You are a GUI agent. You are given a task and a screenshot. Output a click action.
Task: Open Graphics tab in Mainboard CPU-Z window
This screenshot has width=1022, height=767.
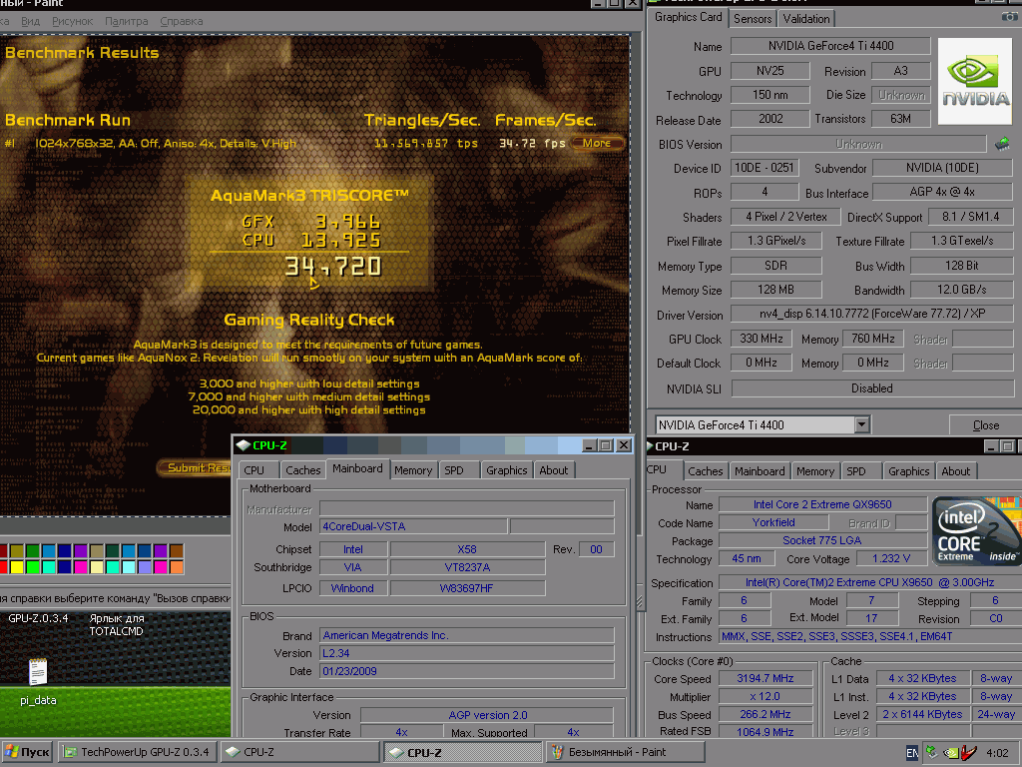tap(506, 470)
